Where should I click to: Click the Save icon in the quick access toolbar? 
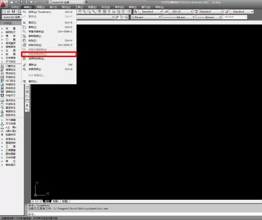click(22, 2)
